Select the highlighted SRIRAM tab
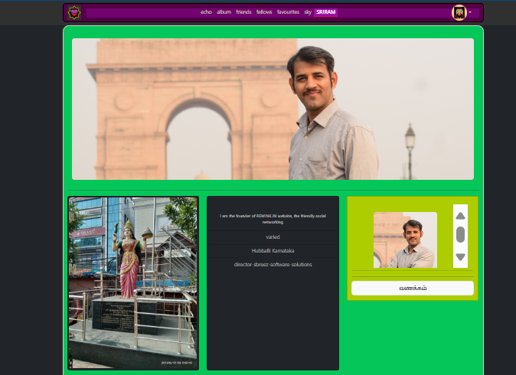Image resolution: width=516 pixels, height=375 pixels. (x=325, y=12)
